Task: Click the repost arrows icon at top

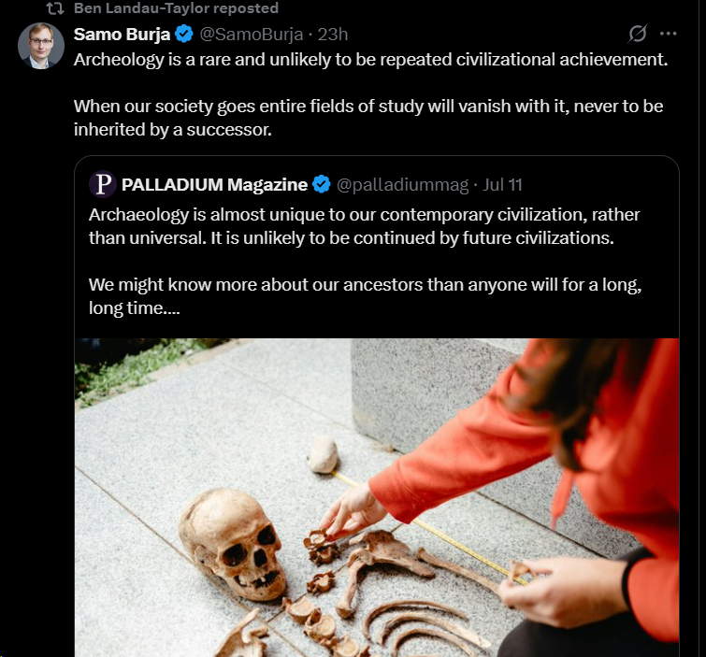Action: click(55, 8)
